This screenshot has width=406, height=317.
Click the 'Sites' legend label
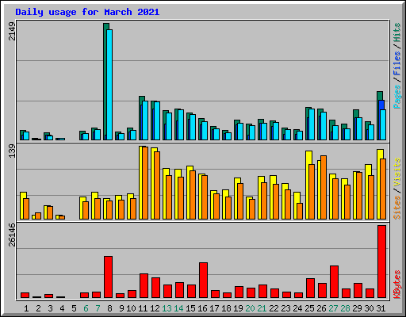click(x=396, y=208)
